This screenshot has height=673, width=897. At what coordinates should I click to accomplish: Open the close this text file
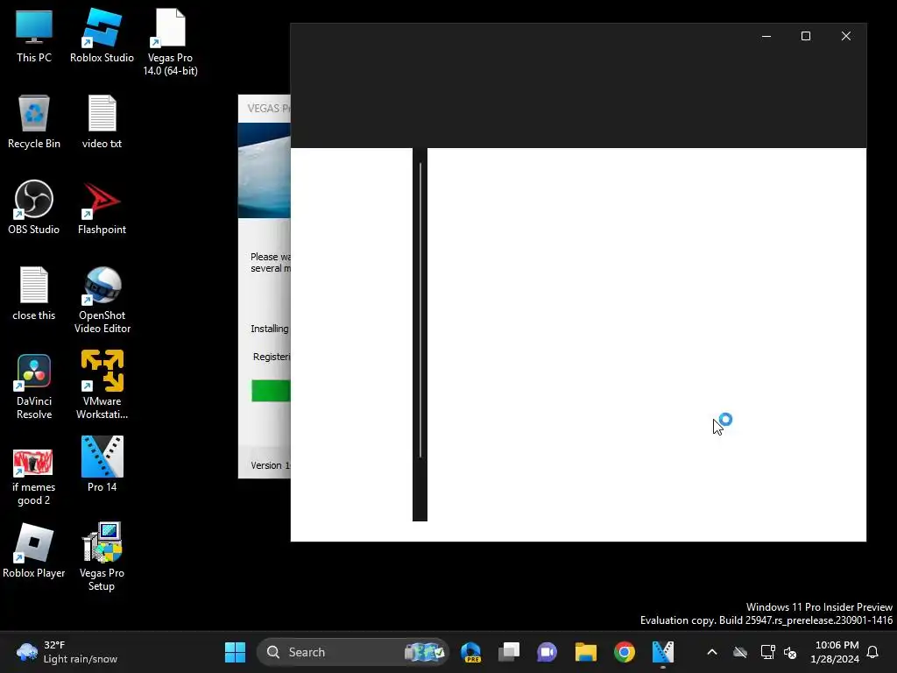coord(34,294)
